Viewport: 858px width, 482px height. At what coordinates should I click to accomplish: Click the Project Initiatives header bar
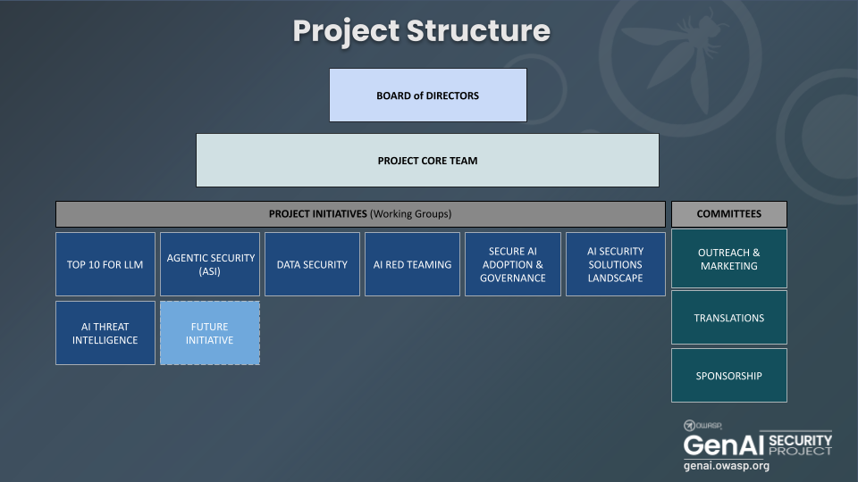click(360, 214)
